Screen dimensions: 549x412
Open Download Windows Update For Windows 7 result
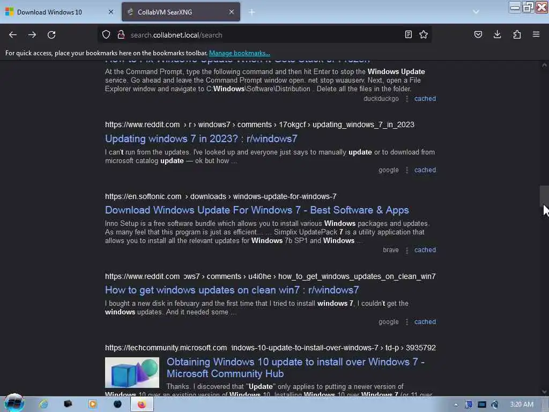click(x=257, y=210)
